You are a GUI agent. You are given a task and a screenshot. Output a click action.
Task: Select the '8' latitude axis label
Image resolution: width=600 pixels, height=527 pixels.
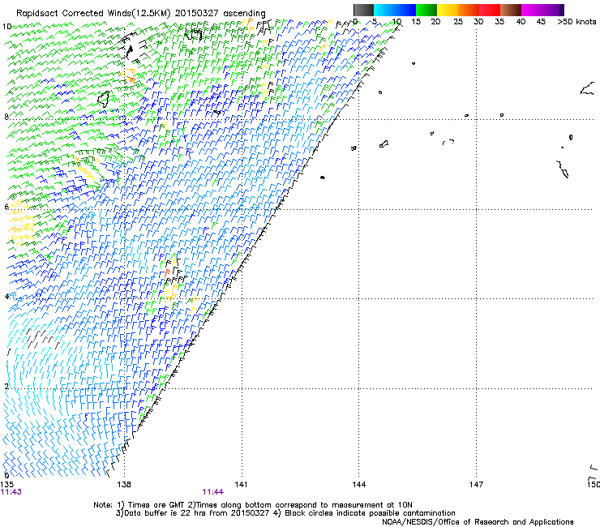[6, 117]
